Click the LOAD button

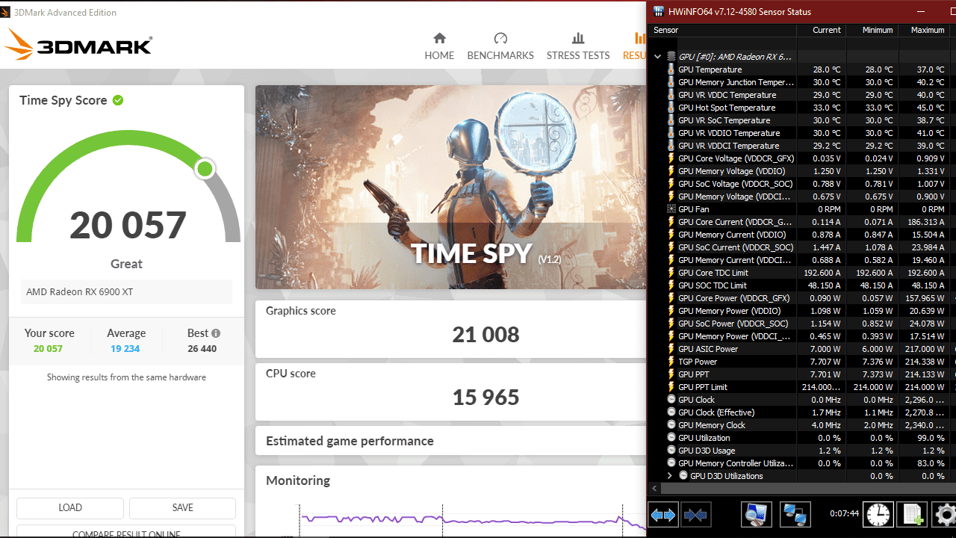[x=70, y=508]
